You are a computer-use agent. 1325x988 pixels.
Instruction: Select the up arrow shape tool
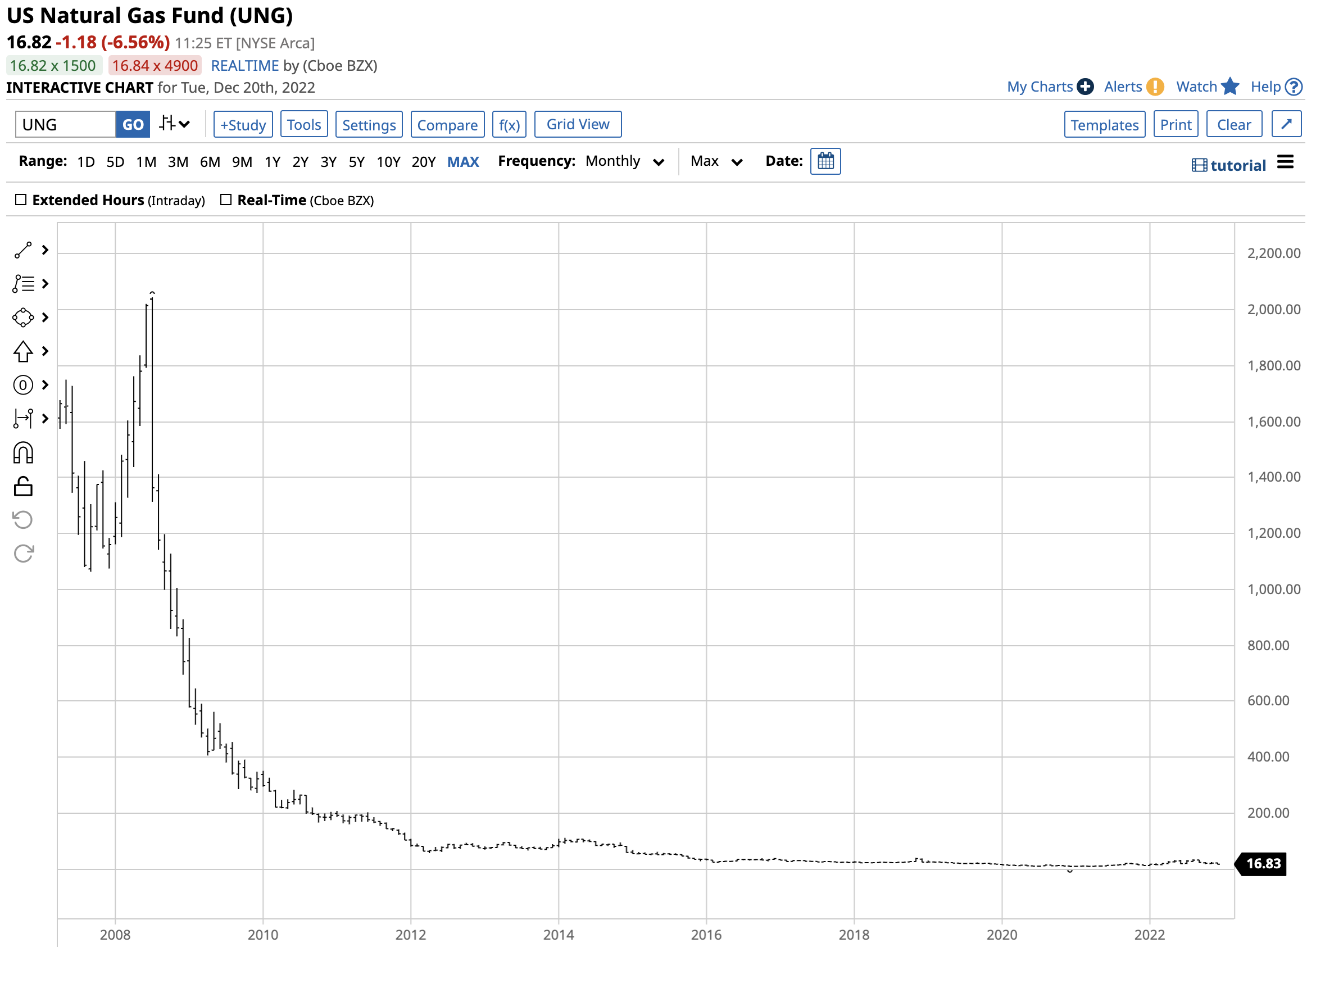click(23, 351)
